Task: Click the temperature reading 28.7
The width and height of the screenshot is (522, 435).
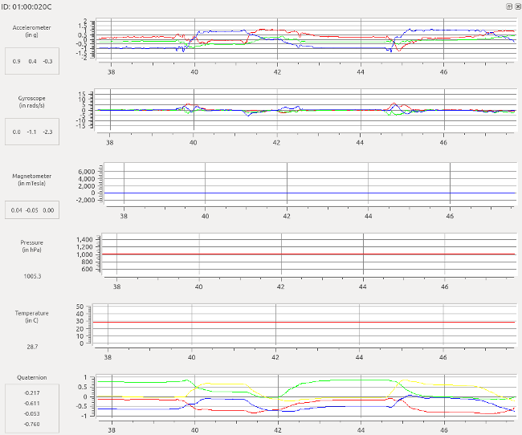Action: coord(32,347)
